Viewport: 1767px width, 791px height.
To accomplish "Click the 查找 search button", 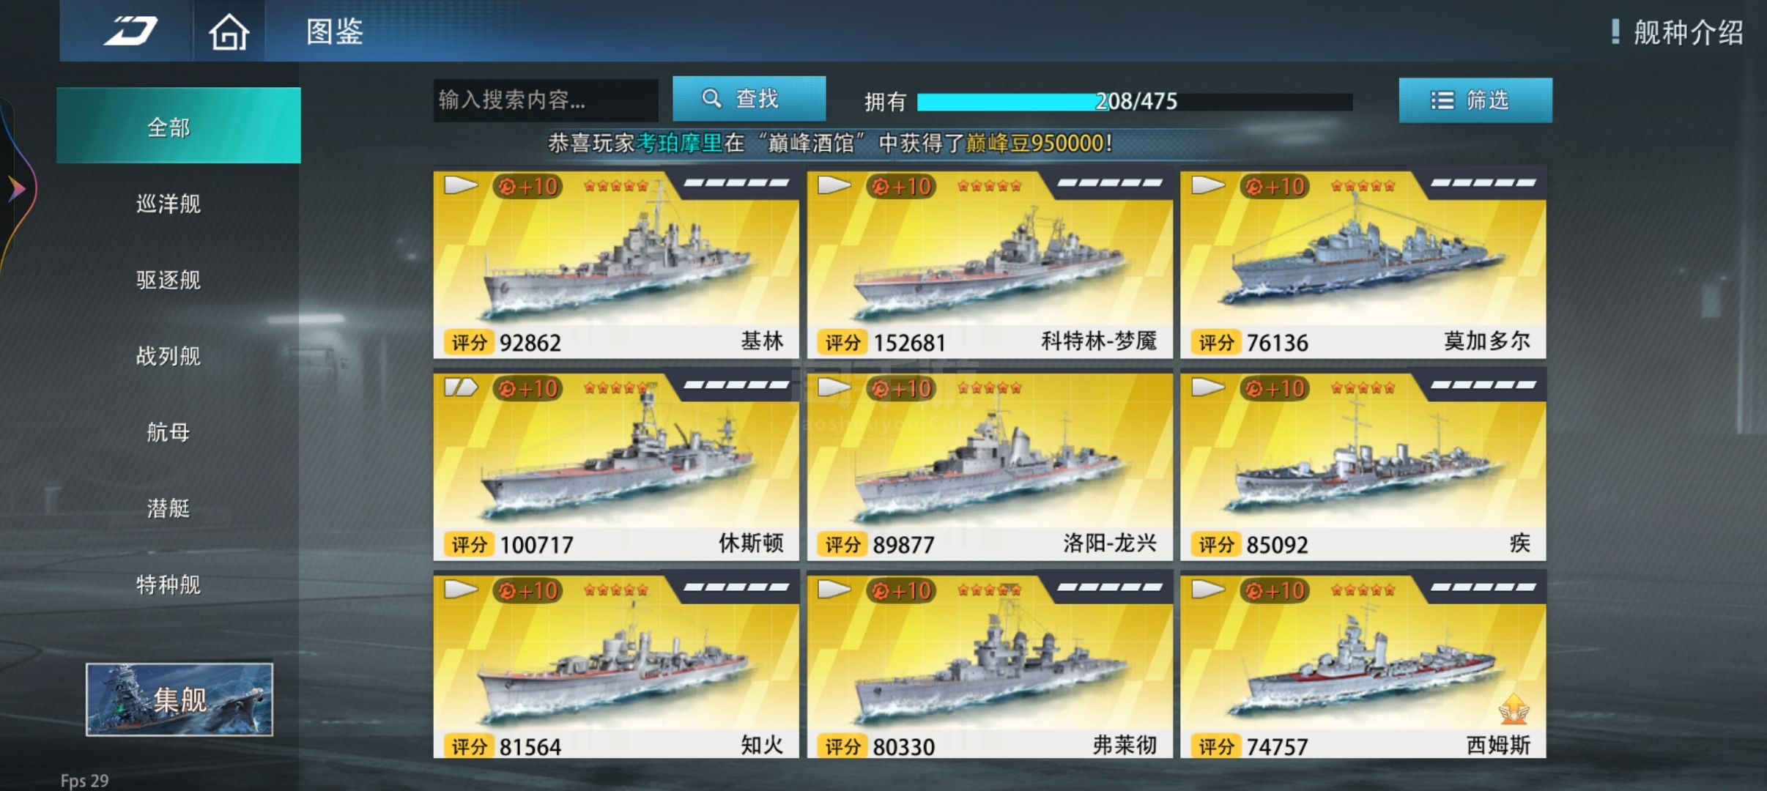I will (x=749, y=98).
